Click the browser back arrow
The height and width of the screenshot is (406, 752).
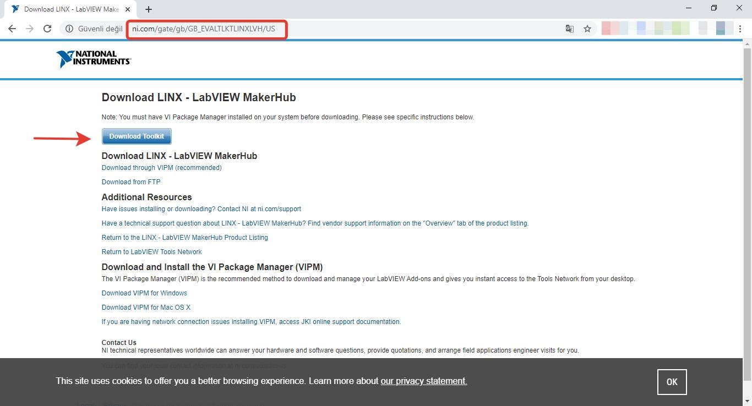tap(12, 29)
